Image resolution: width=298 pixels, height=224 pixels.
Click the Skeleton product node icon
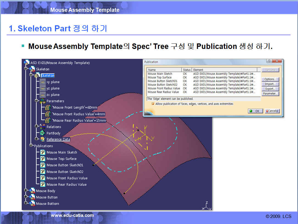(x=32, y=69)
